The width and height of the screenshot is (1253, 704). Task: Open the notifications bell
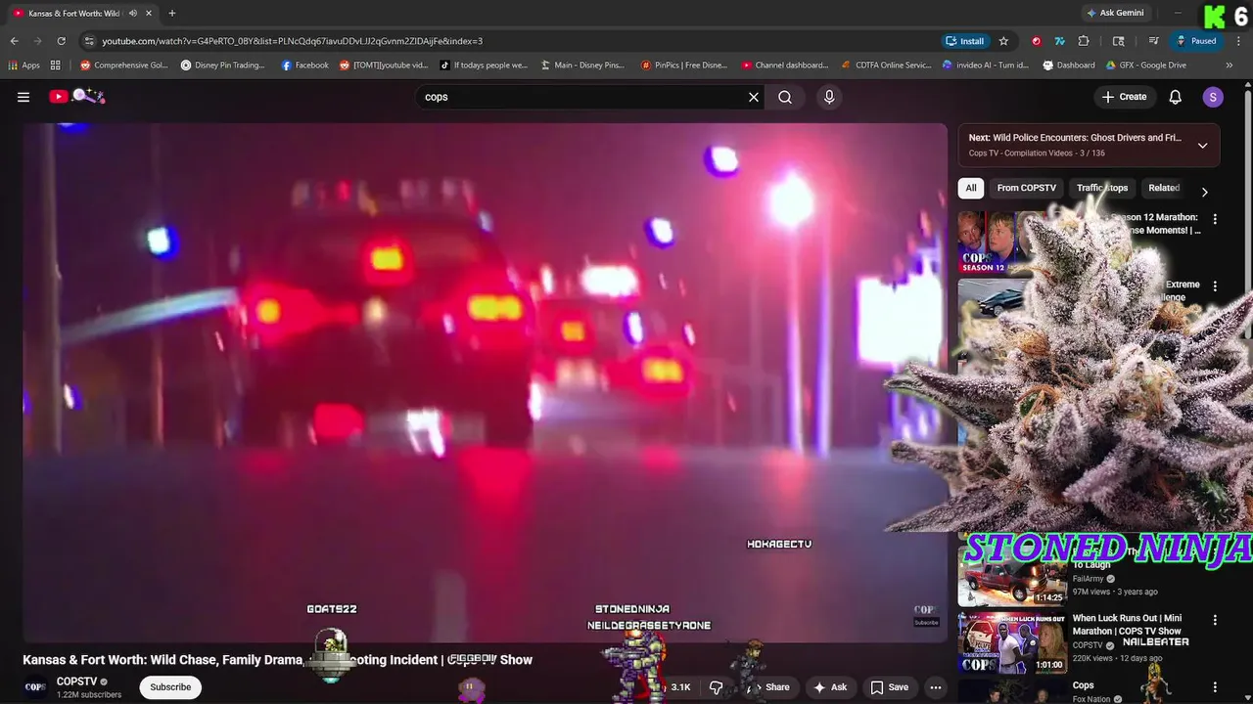point(1176,97)
